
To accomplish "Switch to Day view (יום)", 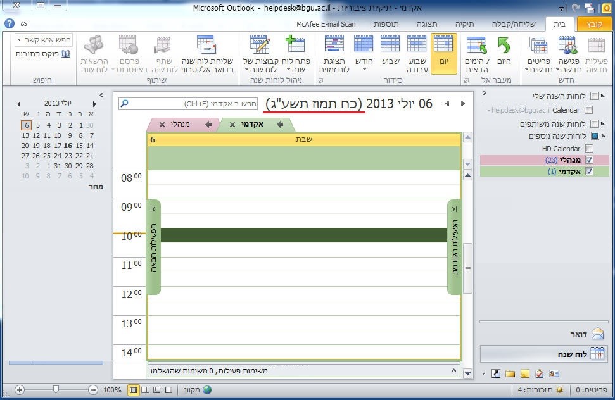I will tap(443, 53).
